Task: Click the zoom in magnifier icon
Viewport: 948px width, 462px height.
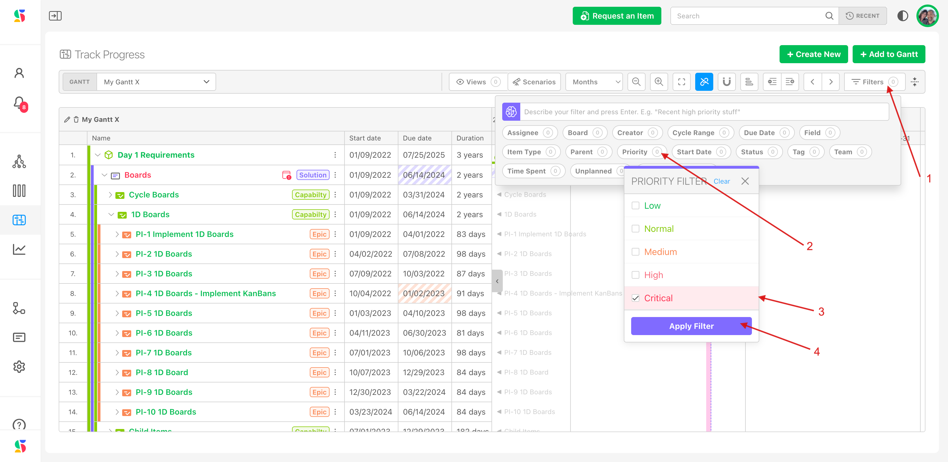Action: (659, 82)
